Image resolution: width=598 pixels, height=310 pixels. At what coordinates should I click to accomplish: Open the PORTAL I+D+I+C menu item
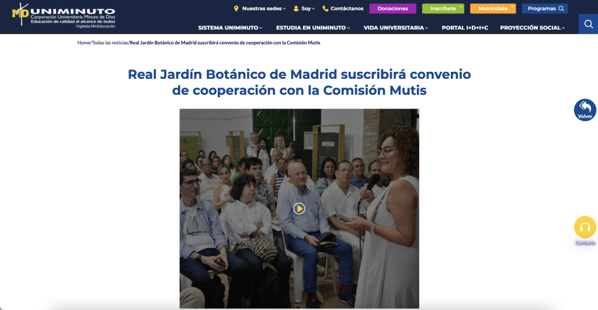coord(465,28)
